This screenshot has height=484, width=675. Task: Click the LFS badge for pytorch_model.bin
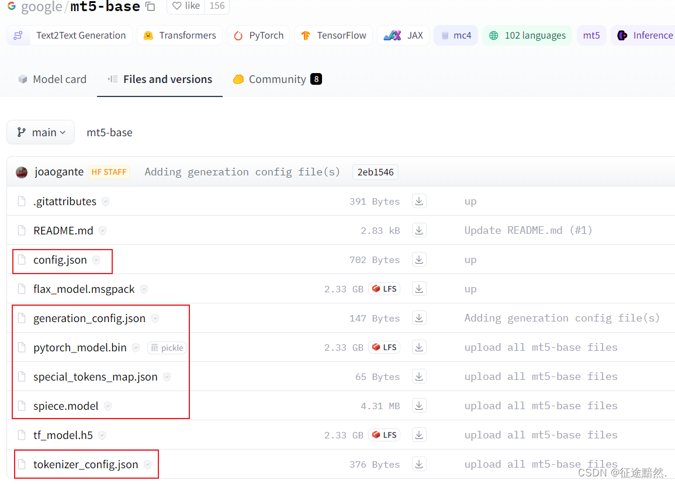point(385,347)
